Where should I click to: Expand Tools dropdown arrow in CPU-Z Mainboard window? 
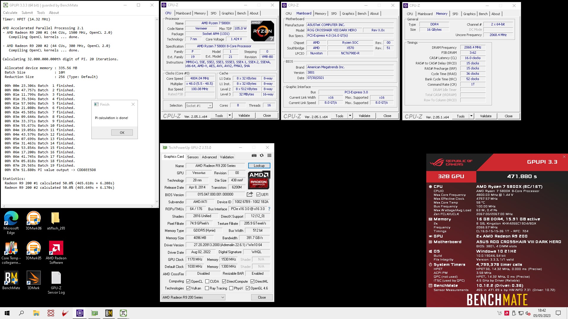(350, 116)
